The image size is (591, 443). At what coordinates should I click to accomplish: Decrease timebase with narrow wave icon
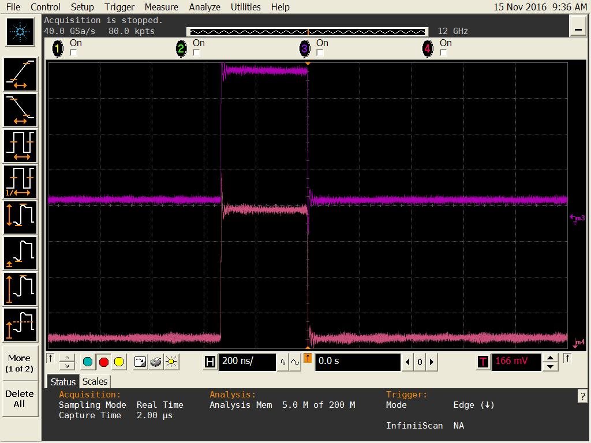(x=283, y=362)
